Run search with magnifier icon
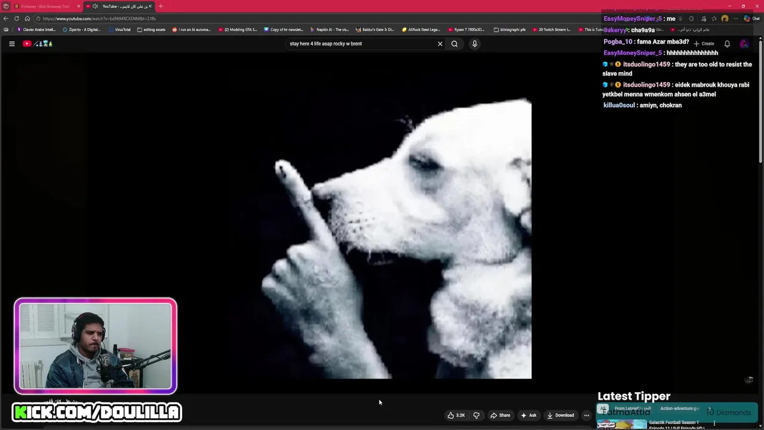The width and height of the screenshot is (764, 430). click(454, 44)
